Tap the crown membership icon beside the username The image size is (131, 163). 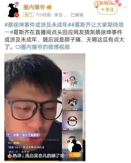49,7
